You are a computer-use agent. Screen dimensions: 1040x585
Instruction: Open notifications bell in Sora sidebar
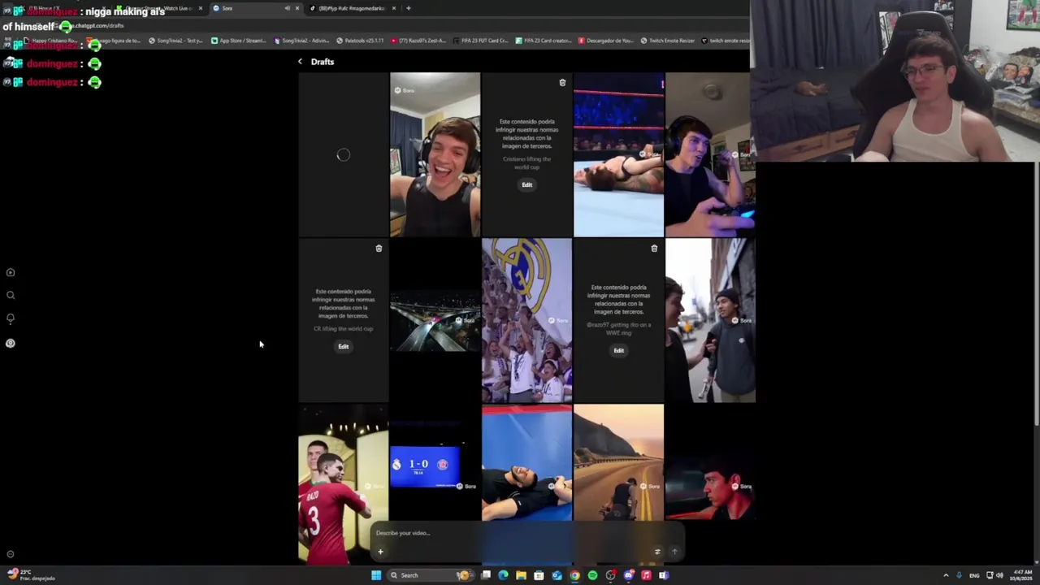click(x=11, y=318)
